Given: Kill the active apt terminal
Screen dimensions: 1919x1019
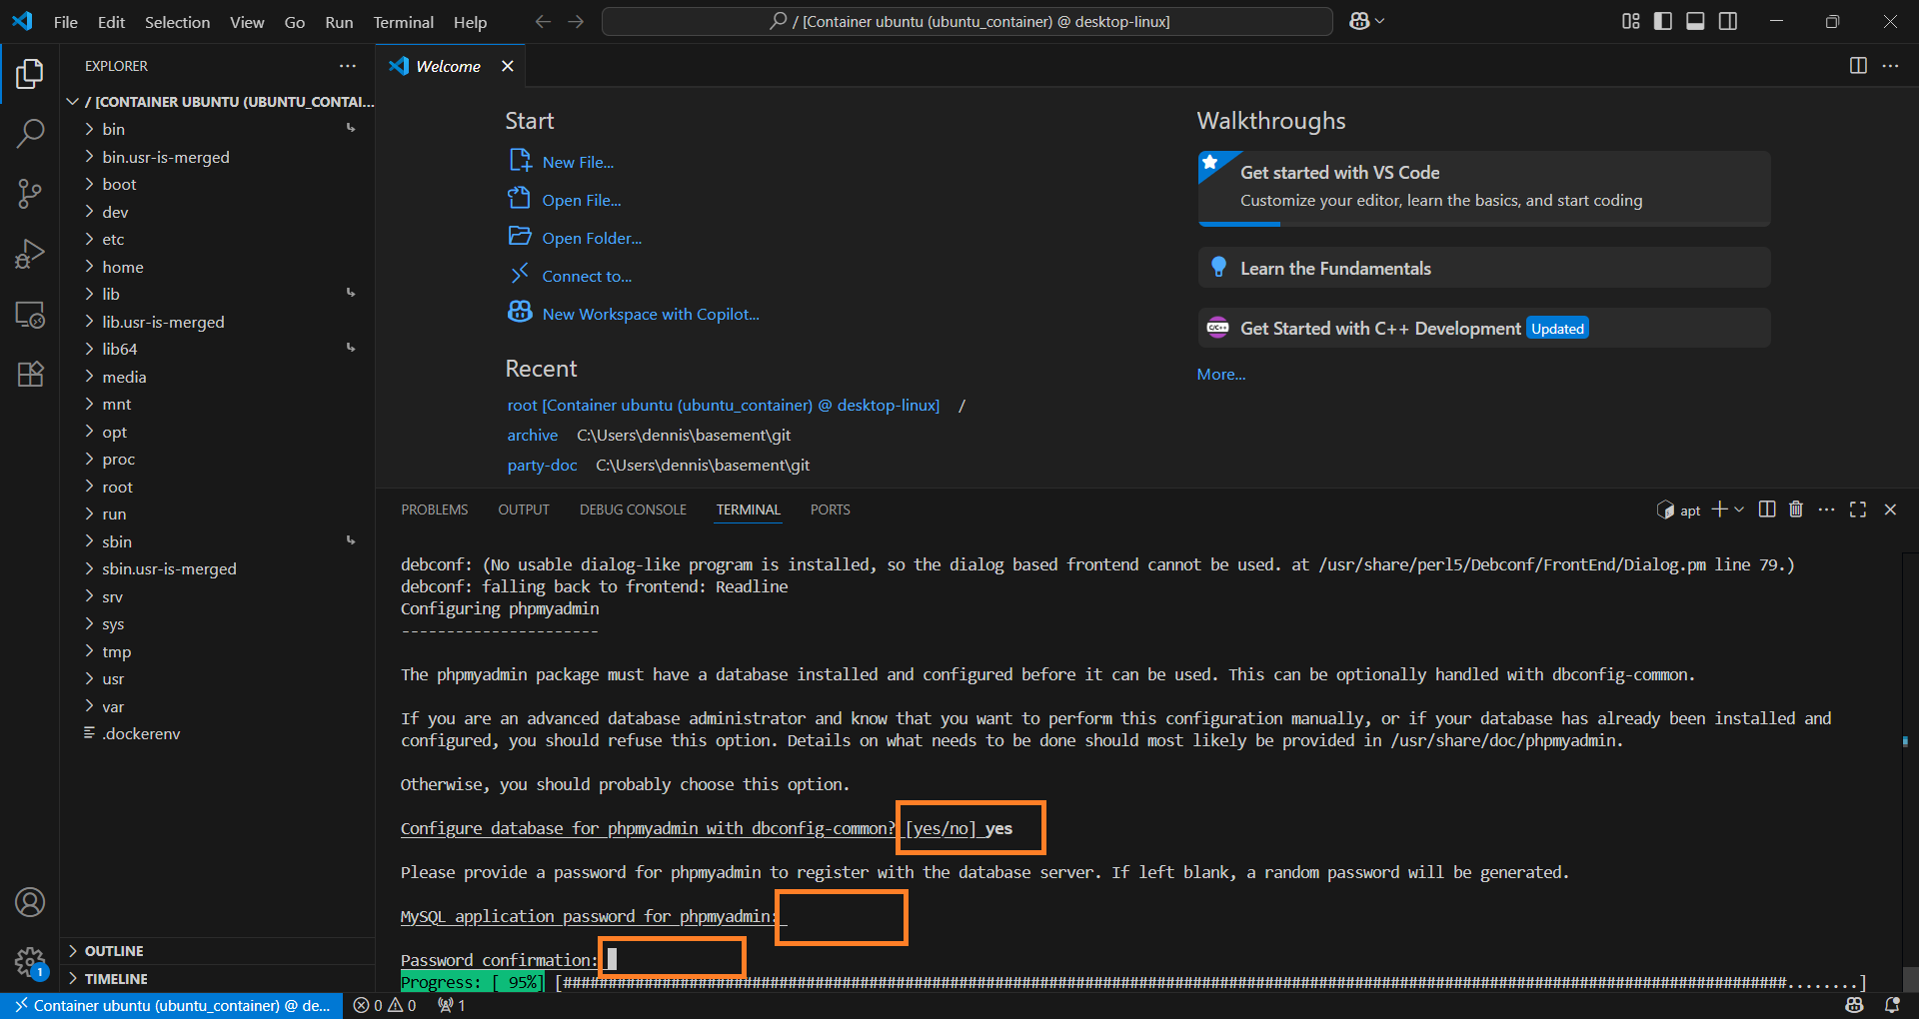Looking at the screenshot, I should 1795,509.
